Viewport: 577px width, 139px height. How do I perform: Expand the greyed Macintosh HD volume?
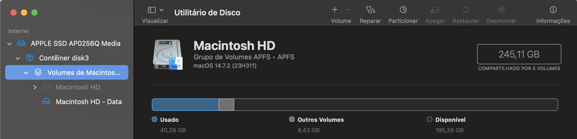click(x=35, y=87)
